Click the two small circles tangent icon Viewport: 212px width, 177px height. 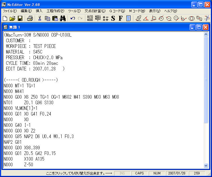click(199, 18)
